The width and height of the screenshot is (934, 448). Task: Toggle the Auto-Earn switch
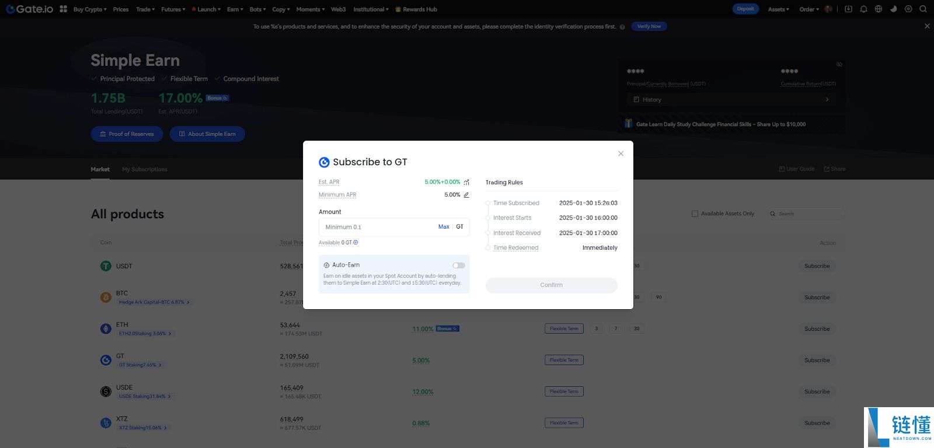click(x=459, y=265)
